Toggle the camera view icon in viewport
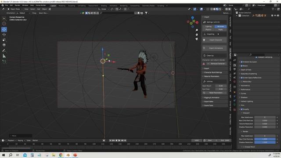The width and height of the screenshot is (281, 158). click(197, 39)
